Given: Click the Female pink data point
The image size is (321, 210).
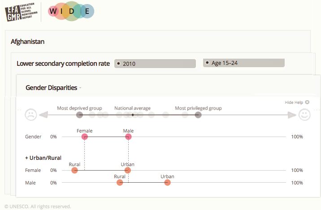Looking at the screenshot, I should coord(85,137).
